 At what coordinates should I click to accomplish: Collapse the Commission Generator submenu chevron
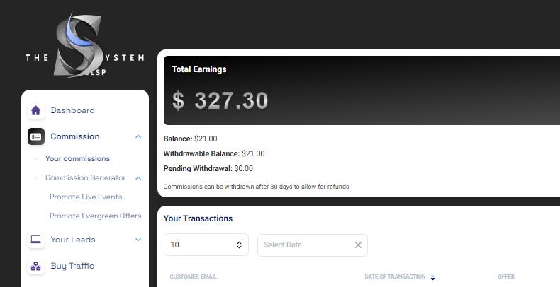tap(138, 178)
